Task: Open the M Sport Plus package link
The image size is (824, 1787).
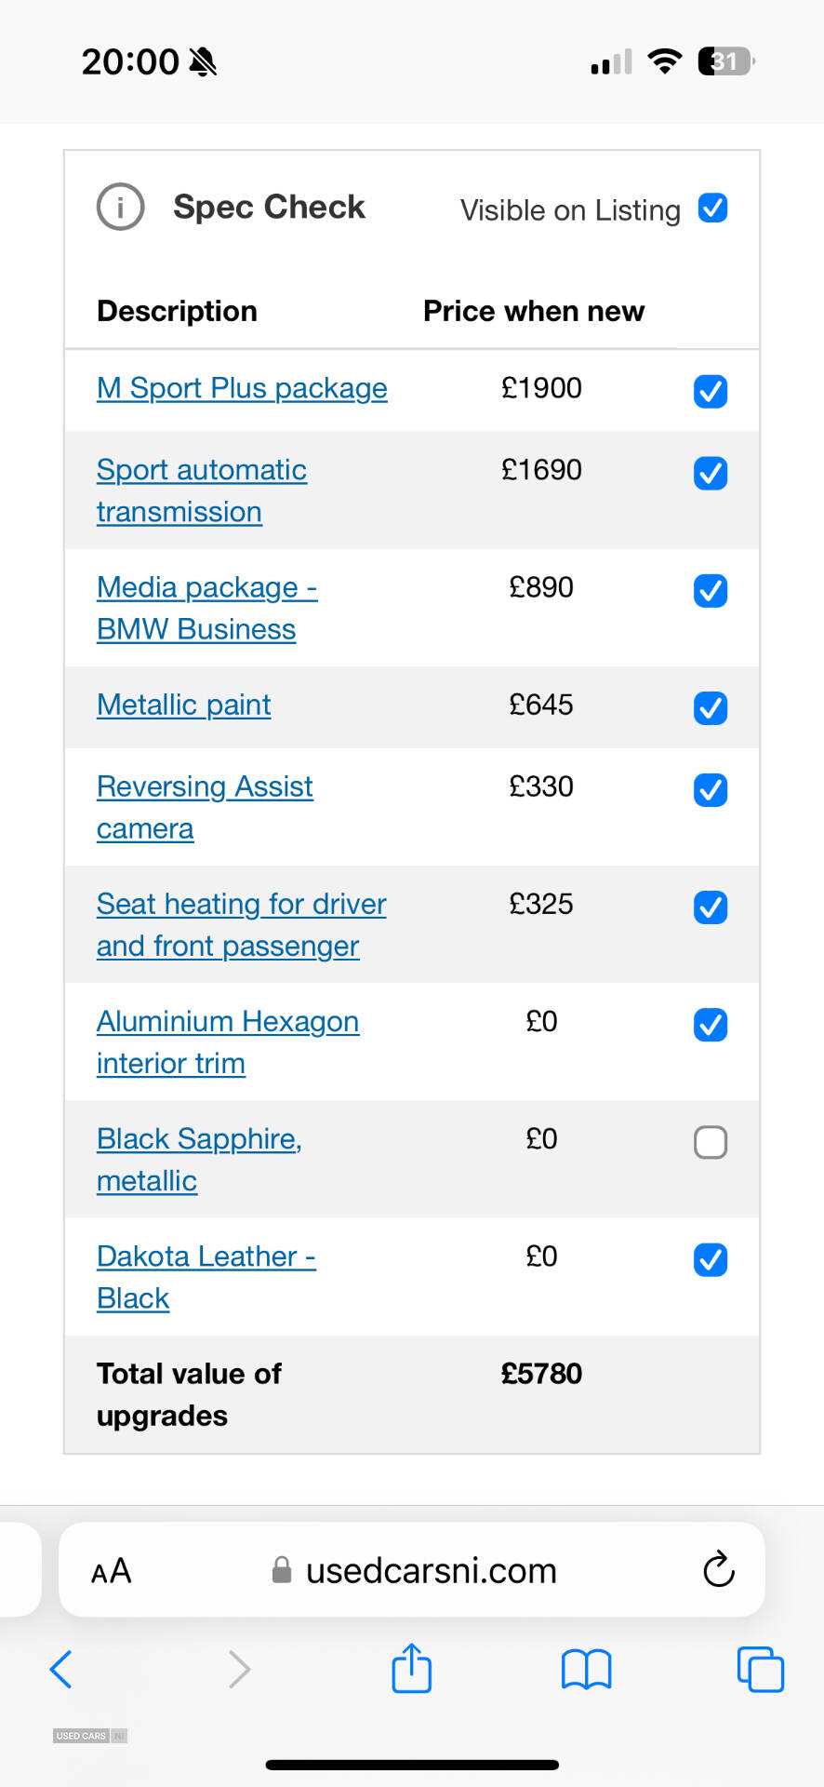Action: pos(242,388)
